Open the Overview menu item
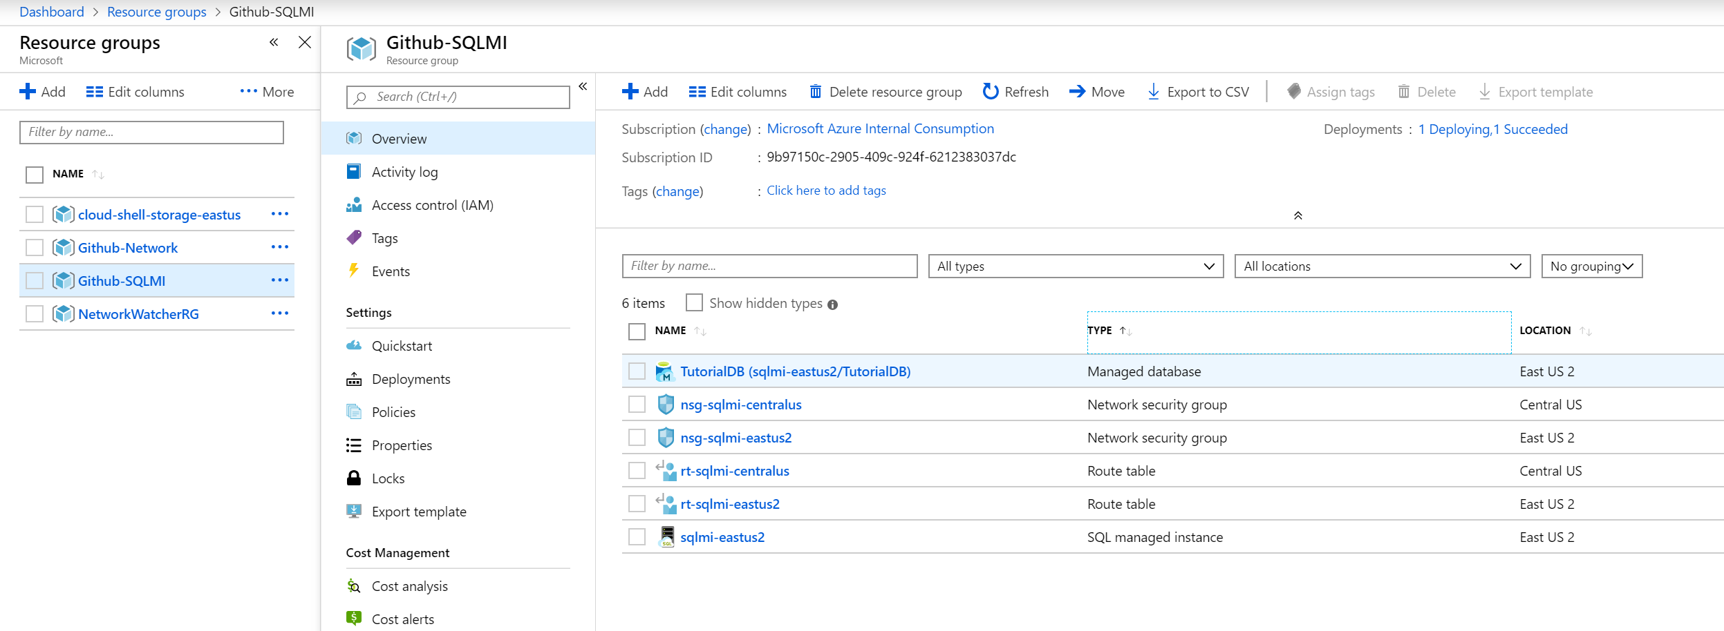The height and width of the screenshot is (631, 1724). 458,139
